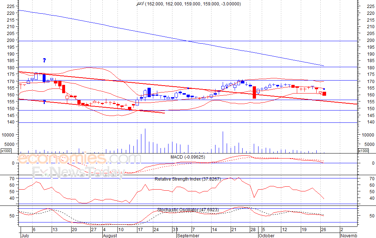Click date label 13 on the time axis
376x238 pixels.
point(55,230)
